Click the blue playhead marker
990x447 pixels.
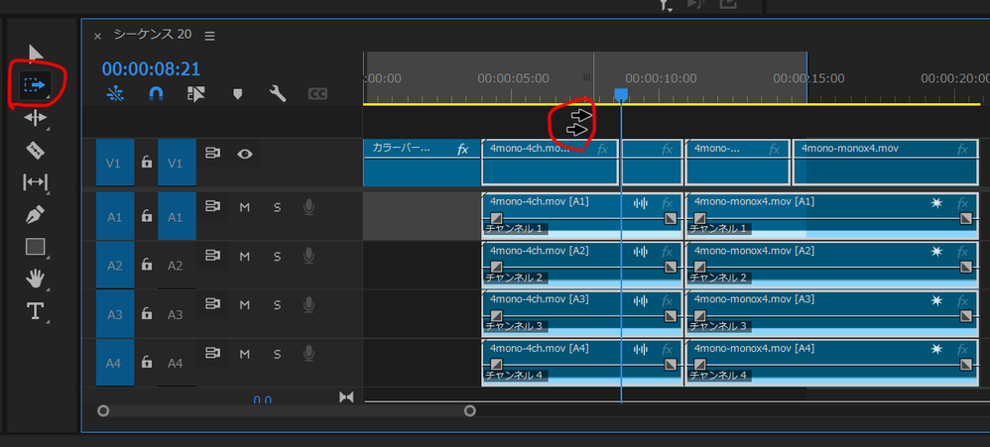click(x=621, y=94)
